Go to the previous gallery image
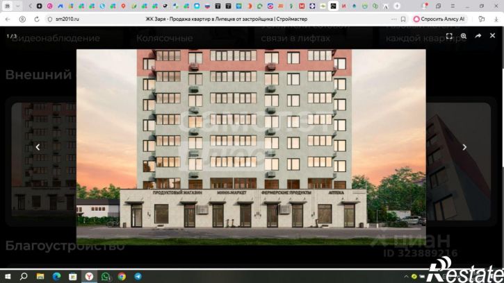 pos(38,147)
